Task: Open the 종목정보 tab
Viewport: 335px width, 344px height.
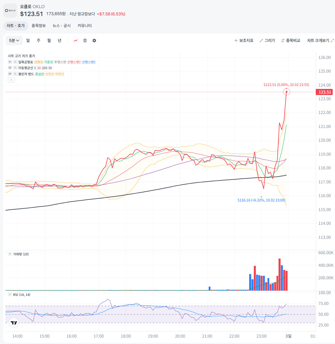Action: (38, 26)
